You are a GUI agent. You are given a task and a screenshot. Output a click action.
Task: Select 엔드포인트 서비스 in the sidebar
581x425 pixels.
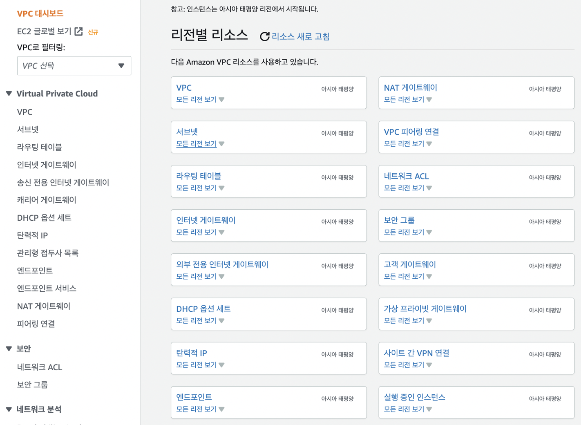tap(47, 289)
